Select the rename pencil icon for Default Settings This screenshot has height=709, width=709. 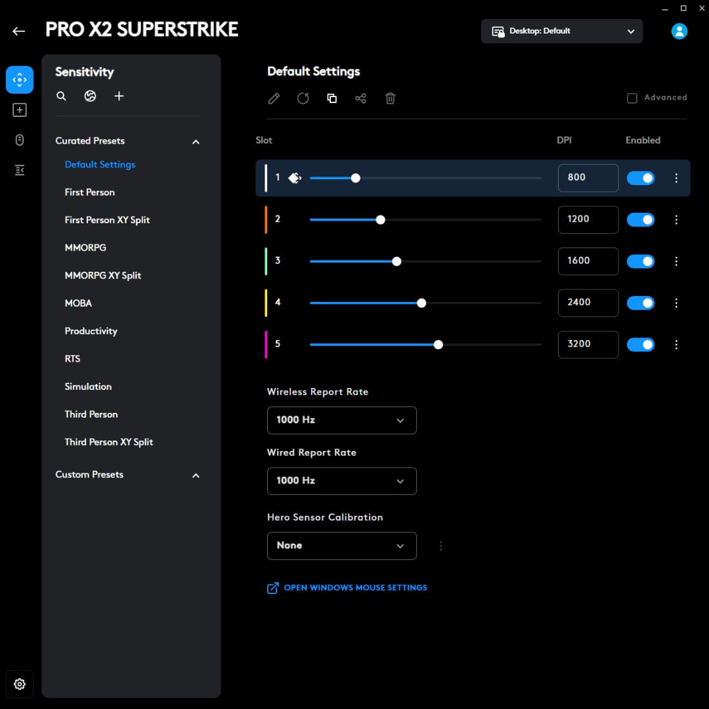pyautogui.click(x=274, y=98)
